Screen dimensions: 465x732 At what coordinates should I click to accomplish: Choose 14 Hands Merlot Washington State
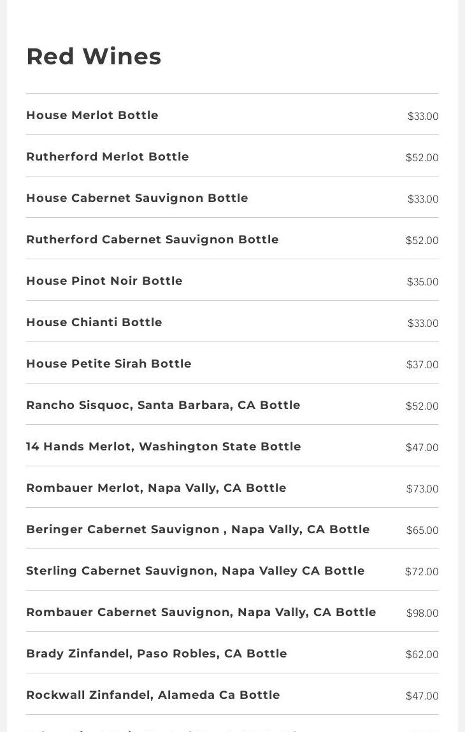[164, 447]
